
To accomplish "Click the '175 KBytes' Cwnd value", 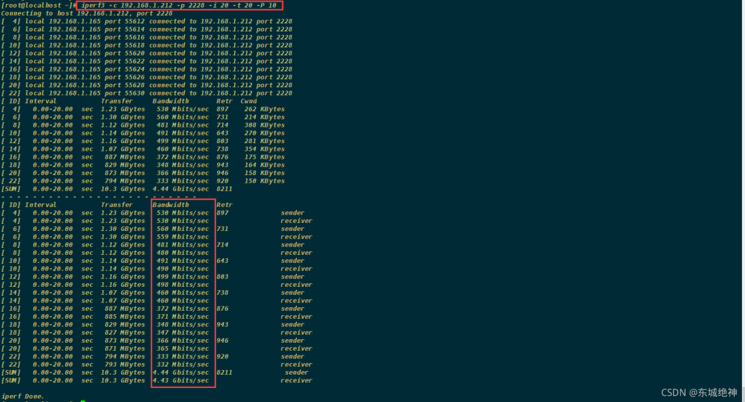I will point(265,157).
